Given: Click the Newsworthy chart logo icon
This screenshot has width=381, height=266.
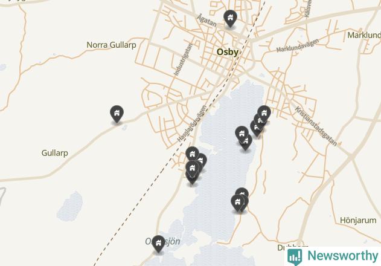Looking at the screenshot, I should (x=295, y=256).
